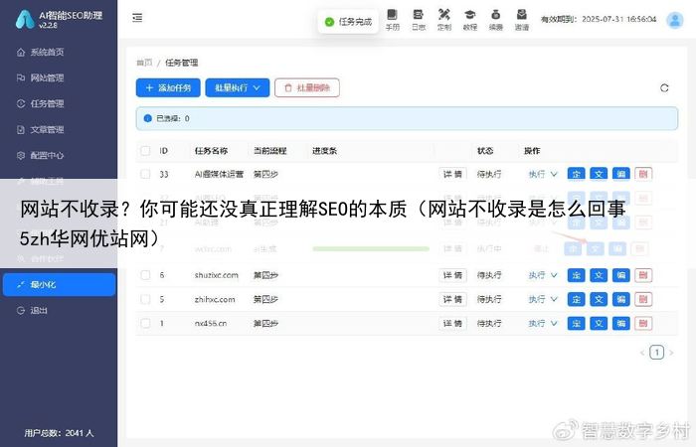Open the 教程 tutorial icon

pos(470,19)
